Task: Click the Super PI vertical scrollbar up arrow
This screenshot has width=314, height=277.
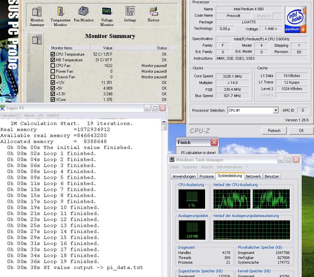Action: (x=164, y=122)
